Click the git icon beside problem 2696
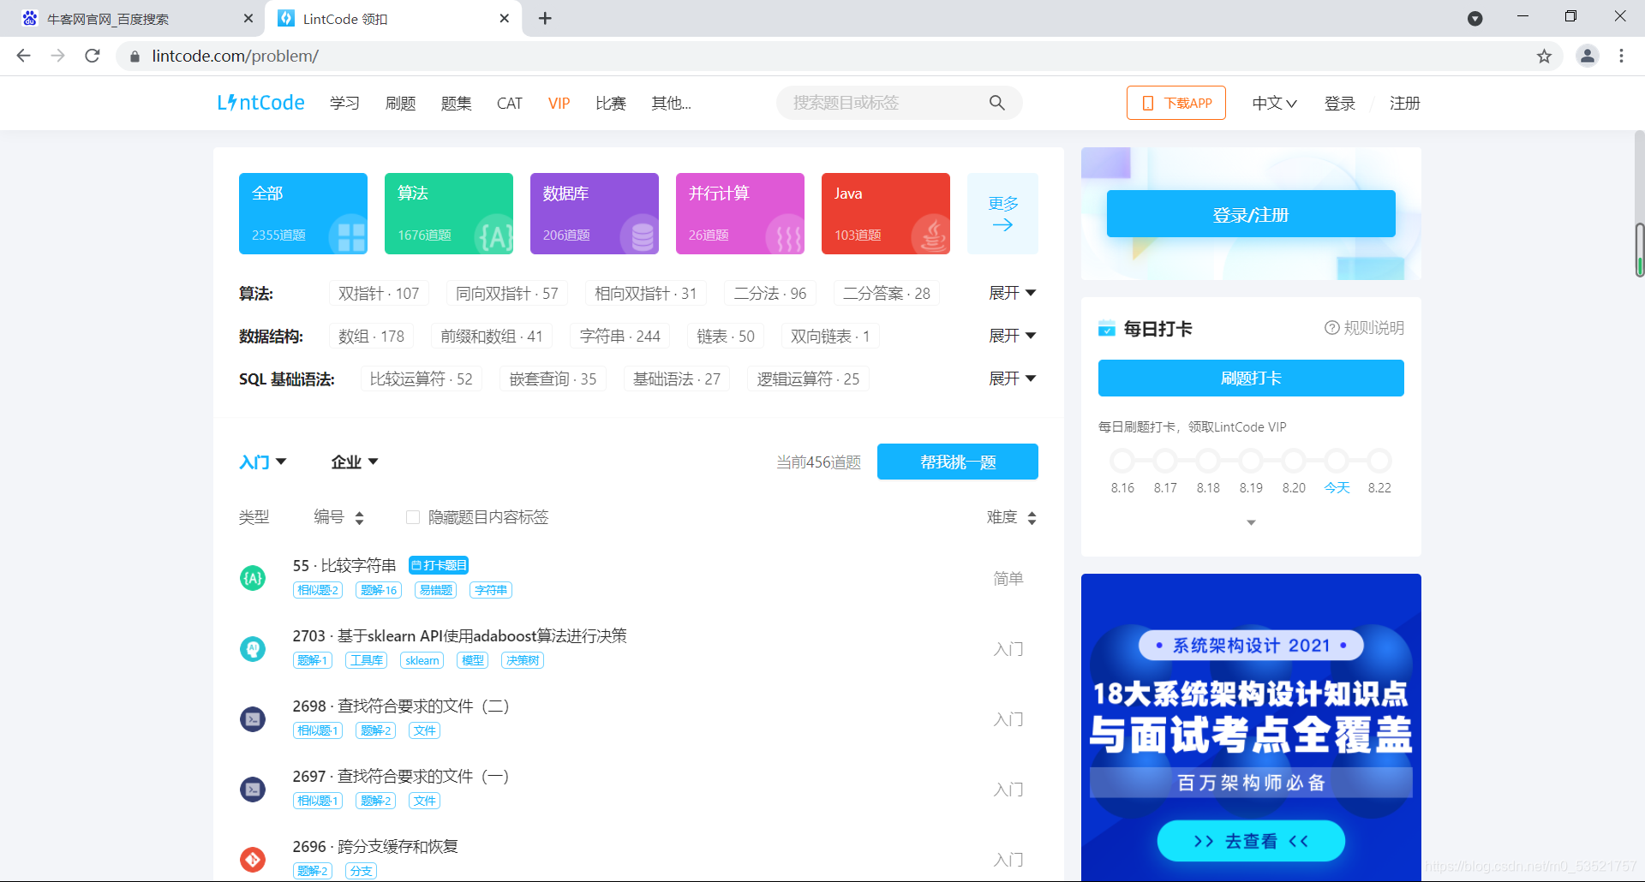The height and width of the screenshot is (882, 1645). [253, 859]
